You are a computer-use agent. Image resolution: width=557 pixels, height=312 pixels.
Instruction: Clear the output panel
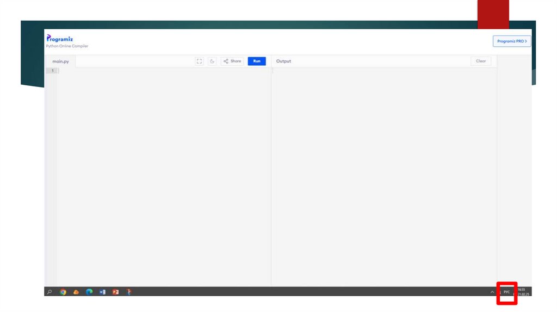point(481,61)
